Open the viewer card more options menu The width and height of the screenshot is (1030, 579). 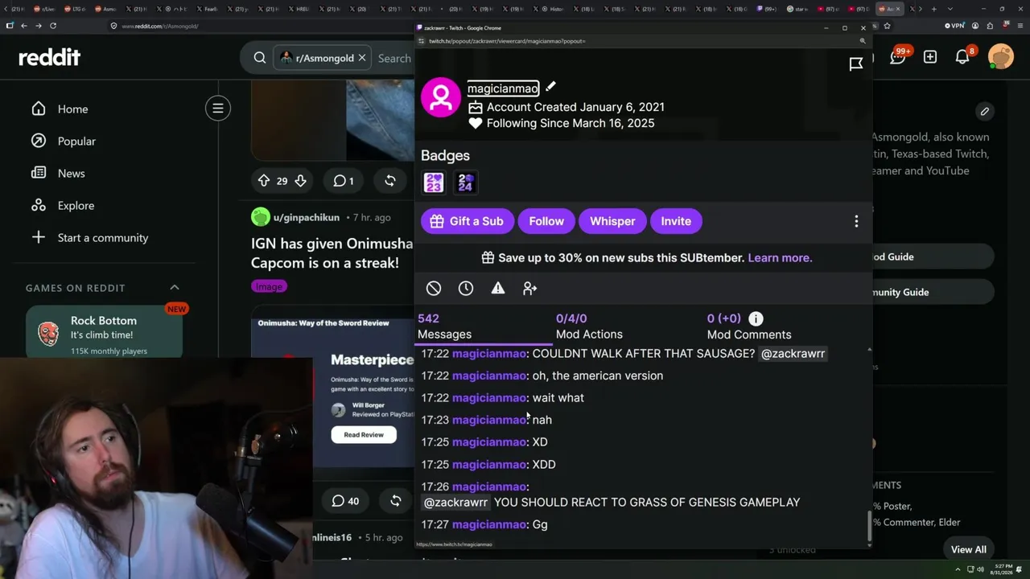pyautogui.click(x=856, y=221)
